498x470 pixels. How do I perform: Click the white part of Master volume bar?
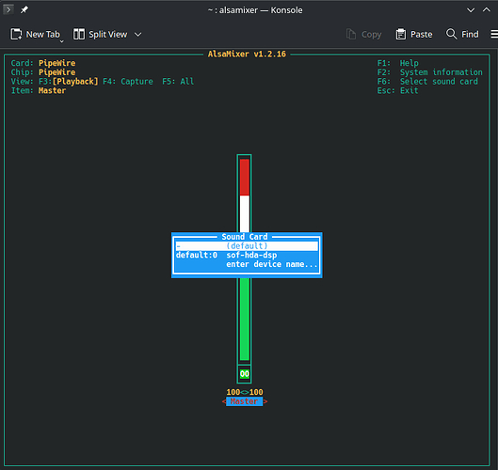tap(244, 213)
